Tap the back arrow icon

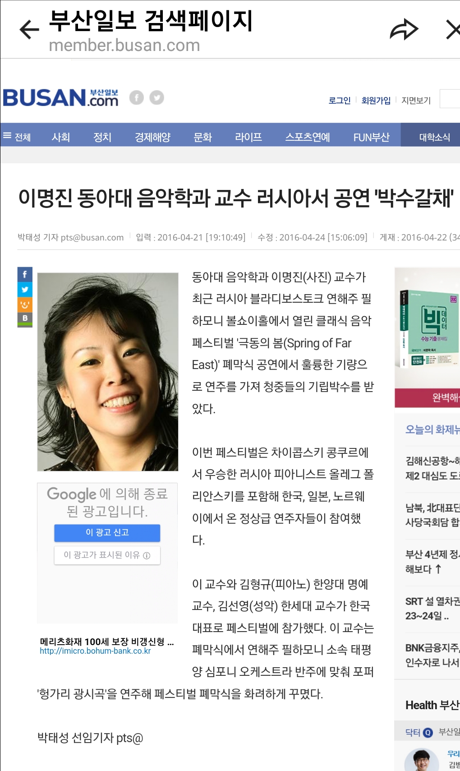(30, 30)
